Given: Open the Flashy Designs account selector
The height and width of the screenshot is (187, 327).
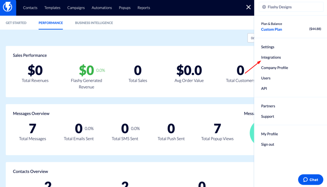Looking at the screenshot, I should click(291, 7).
